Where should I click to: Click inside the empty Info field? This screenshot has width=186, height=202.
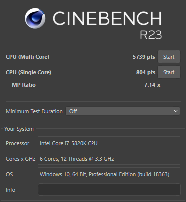(x=109, y=189)
